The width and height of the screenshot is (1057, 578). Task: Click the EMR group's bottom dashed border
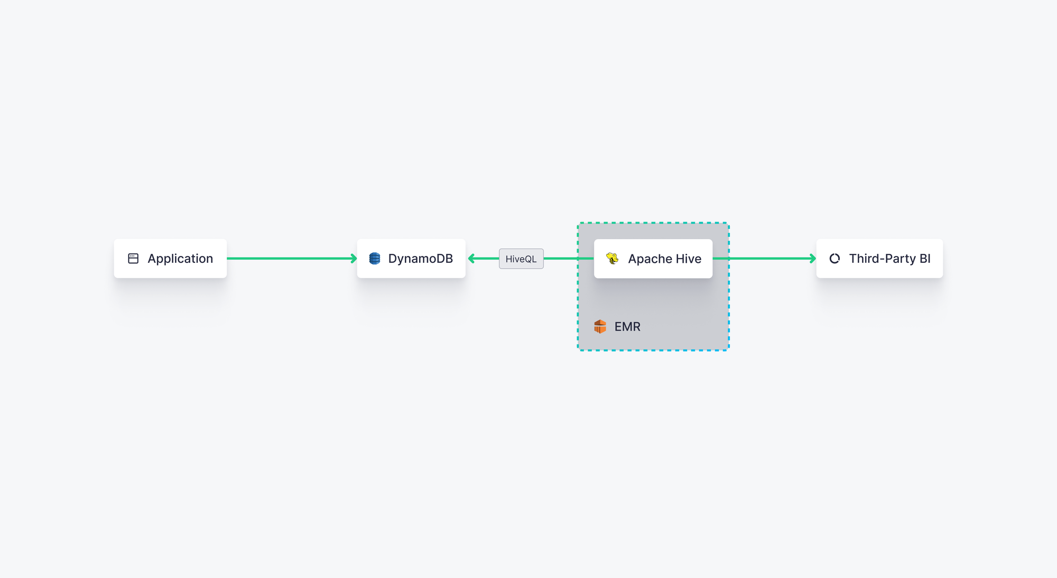point(653,350)
